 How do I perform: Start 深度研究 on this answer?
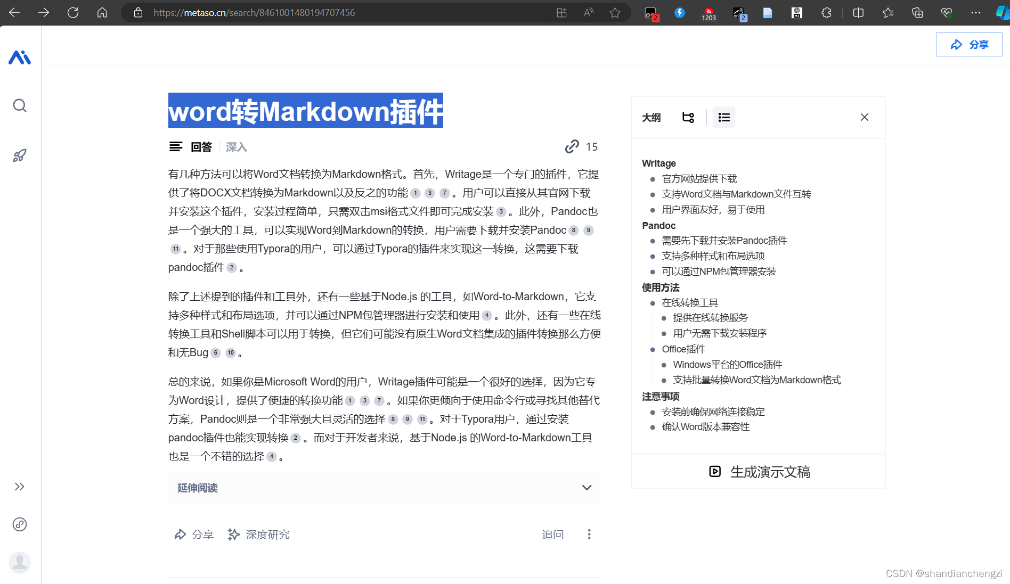point(258,534)
